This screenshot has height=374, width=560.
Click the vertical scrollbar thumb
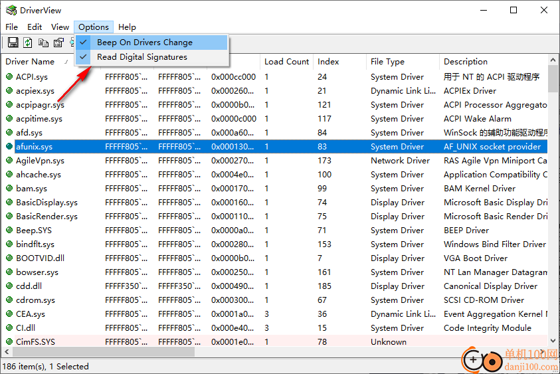(x=553, y=78)
